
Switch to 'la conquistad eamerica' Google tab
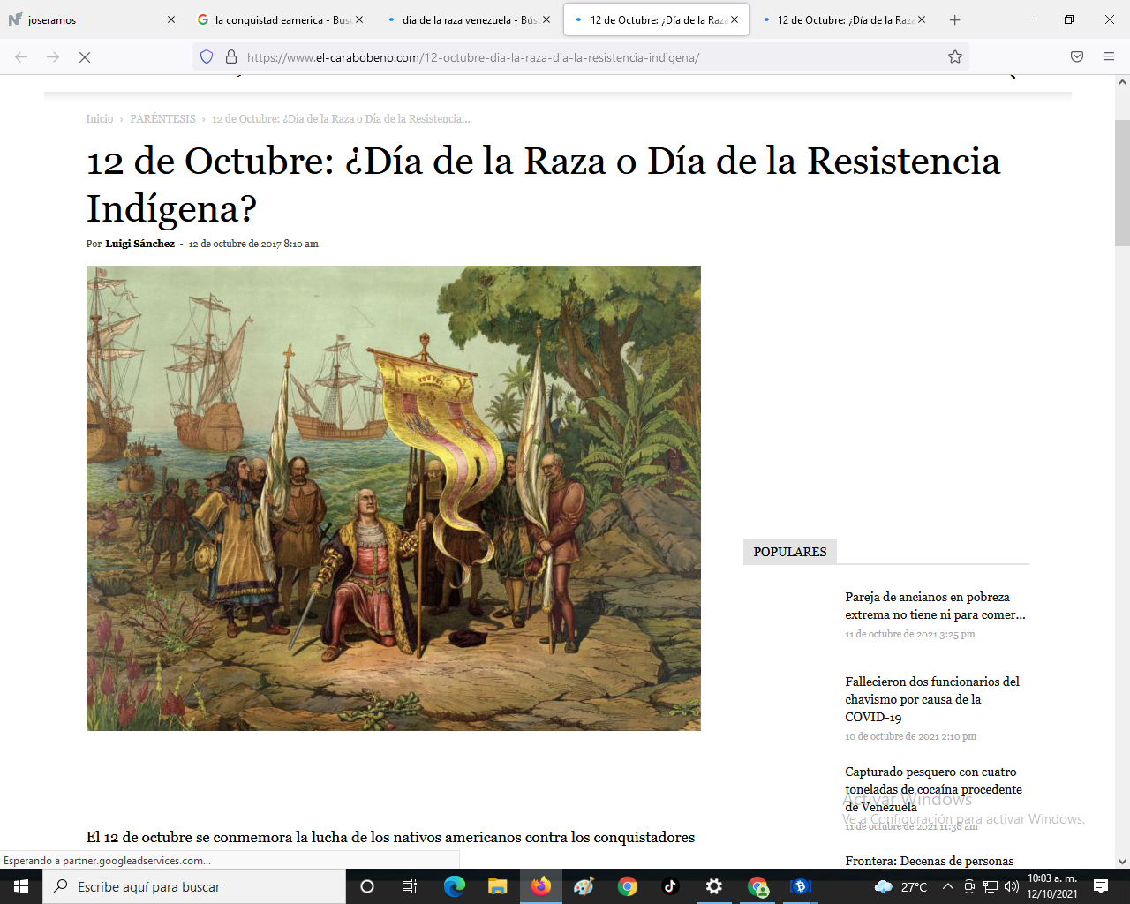click(281, 19)
